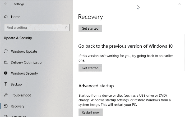Viewport: 185px width, 117px height.
Task: Click the 'Start up from a device or disc' description
Action: [x=124, y=100]
